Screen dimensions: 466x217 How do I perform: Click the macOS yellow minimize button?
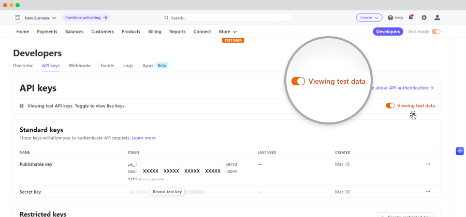point(11,5)
